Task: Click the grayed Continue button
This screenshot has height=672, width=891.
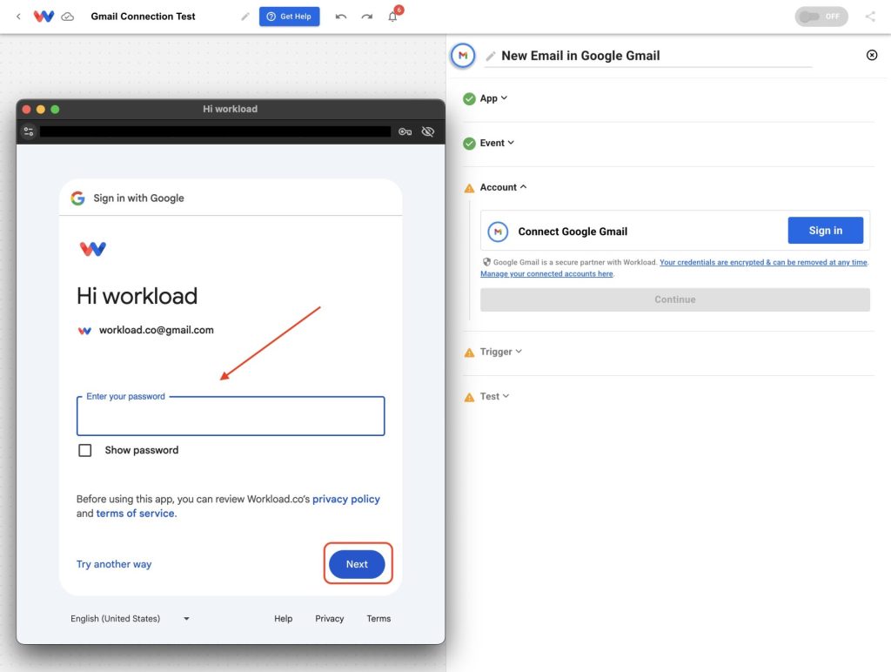Action: (x=674, y=299)
